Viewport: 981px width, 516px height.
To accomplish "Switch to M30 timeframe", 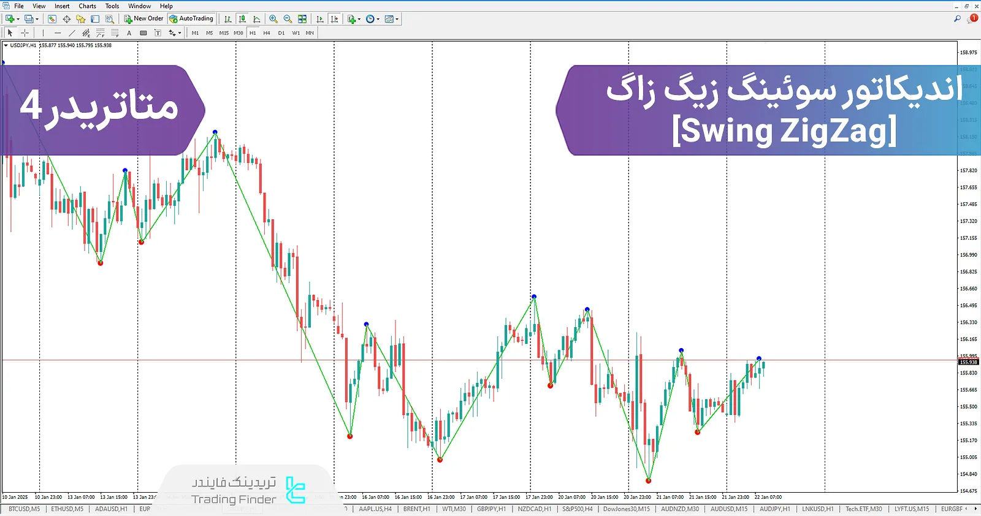I will (x=239, y=33).
